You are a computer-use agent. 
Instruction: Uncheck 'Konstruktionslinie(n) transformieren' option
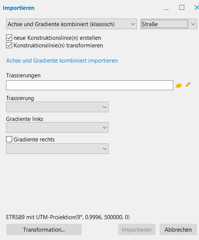[9, 45]
